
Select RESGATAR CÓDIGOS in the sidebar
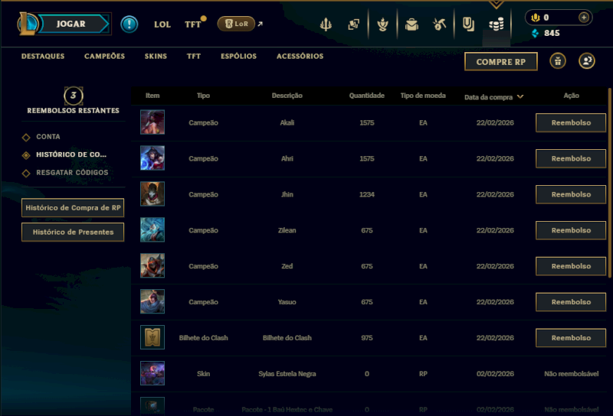tap(72, 173)
